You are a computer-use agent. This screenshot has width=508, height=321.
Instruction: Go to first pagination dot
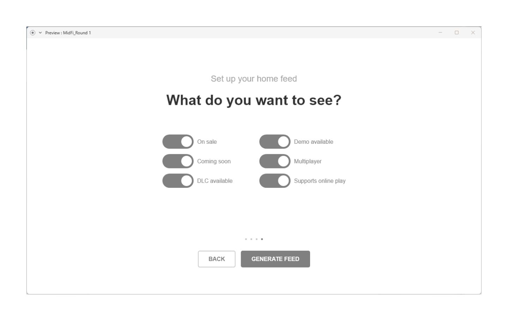[246, 239]
